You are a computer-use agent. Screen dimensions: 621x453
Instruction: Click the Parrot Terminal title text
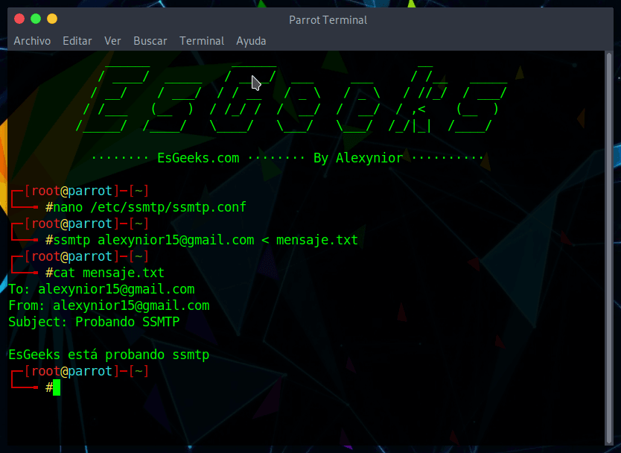pos(328,20)
